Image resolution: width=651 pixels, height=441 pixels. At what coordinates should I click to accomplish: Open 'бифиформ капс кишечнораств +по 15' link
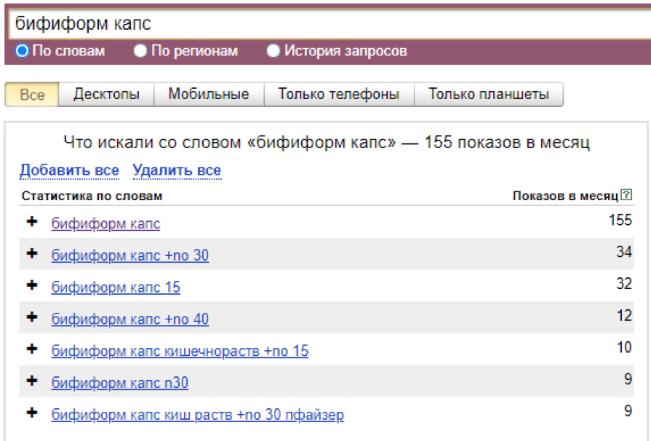180,351
